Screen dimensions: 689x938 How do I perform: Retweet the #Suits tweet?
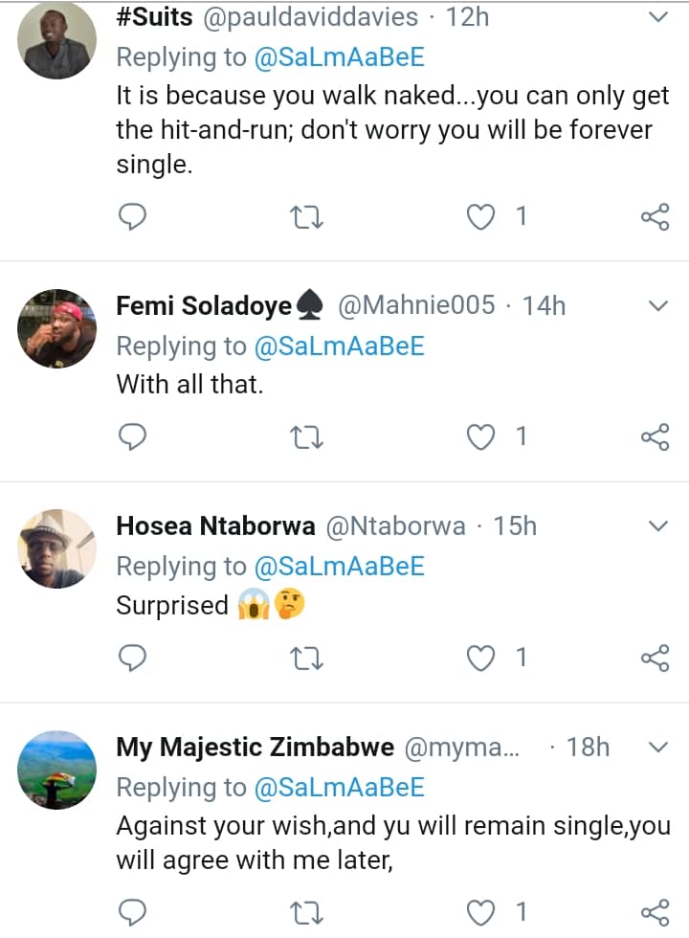[x=307, y=218]
